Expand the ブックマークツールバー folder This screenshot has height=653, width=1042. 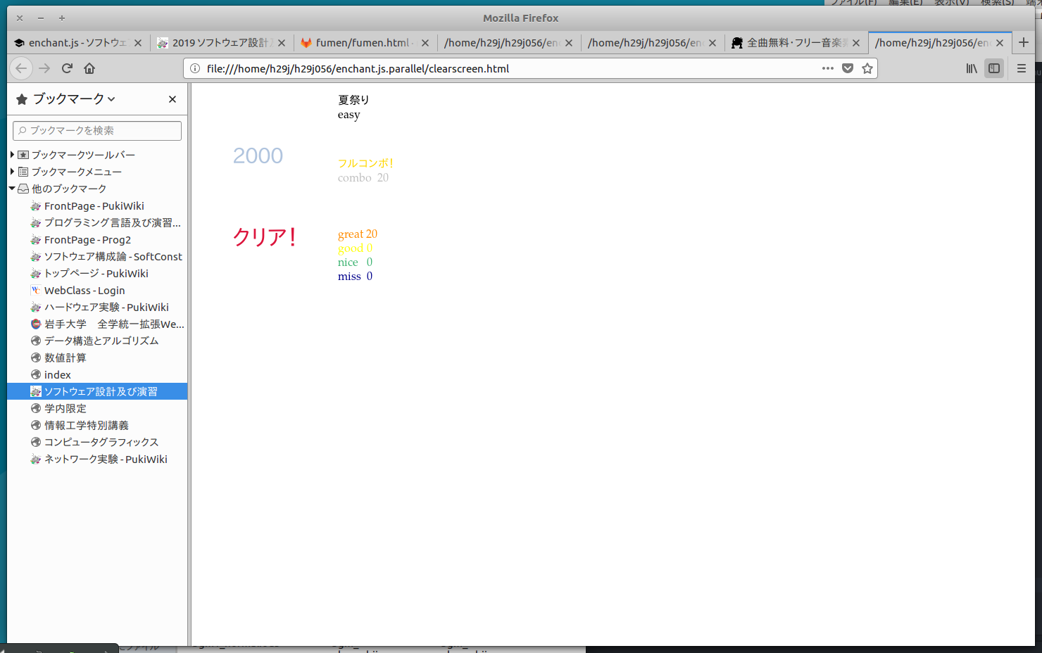click(12, 154)
